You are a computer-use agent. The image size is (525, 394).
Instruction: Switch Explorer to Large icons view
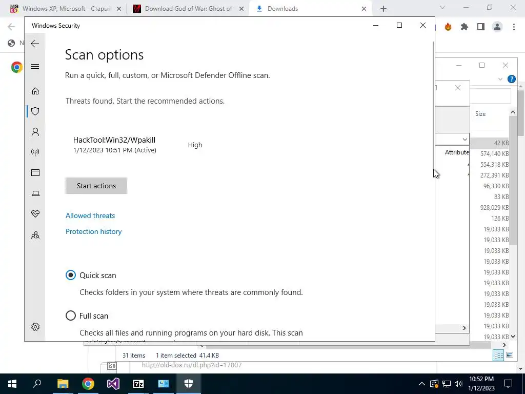(x=510, y=355)
